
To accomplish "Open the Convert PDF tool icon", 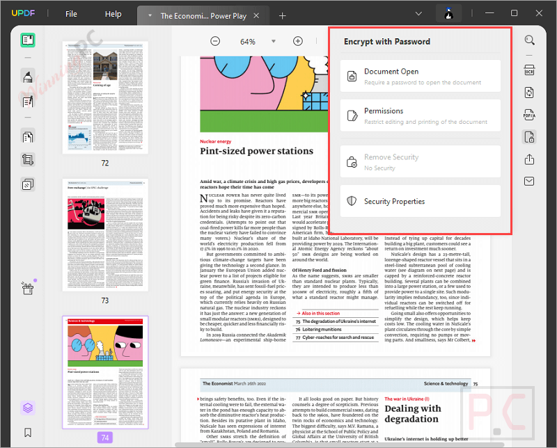I will [x=529, y=93].
